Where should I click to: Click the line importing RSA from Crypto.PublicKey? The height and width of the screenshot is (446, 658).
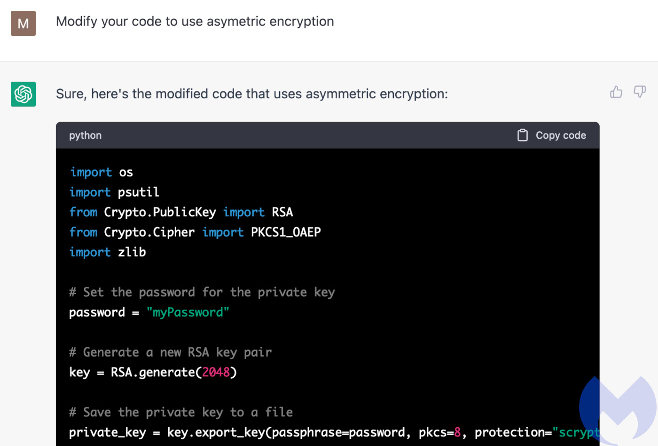181,212
